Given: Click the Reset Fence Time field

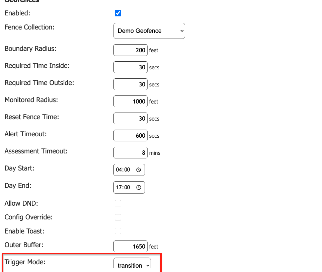Looking at the screenshot, I should click(x=131, y=118).
